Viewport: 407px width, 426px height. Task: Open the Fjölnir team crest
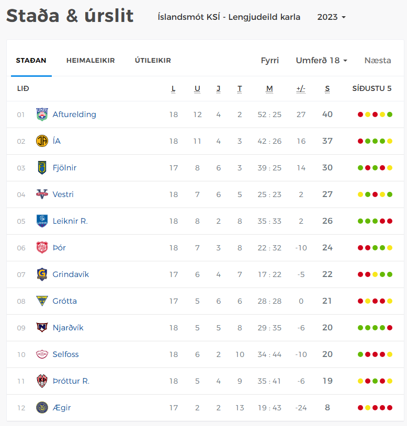point(42,168)
